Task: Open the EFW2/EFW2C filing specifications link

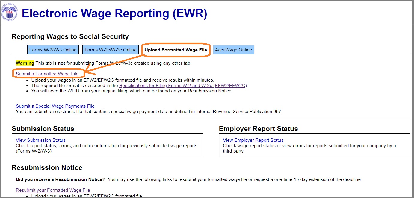Action: tap(183, 86)
